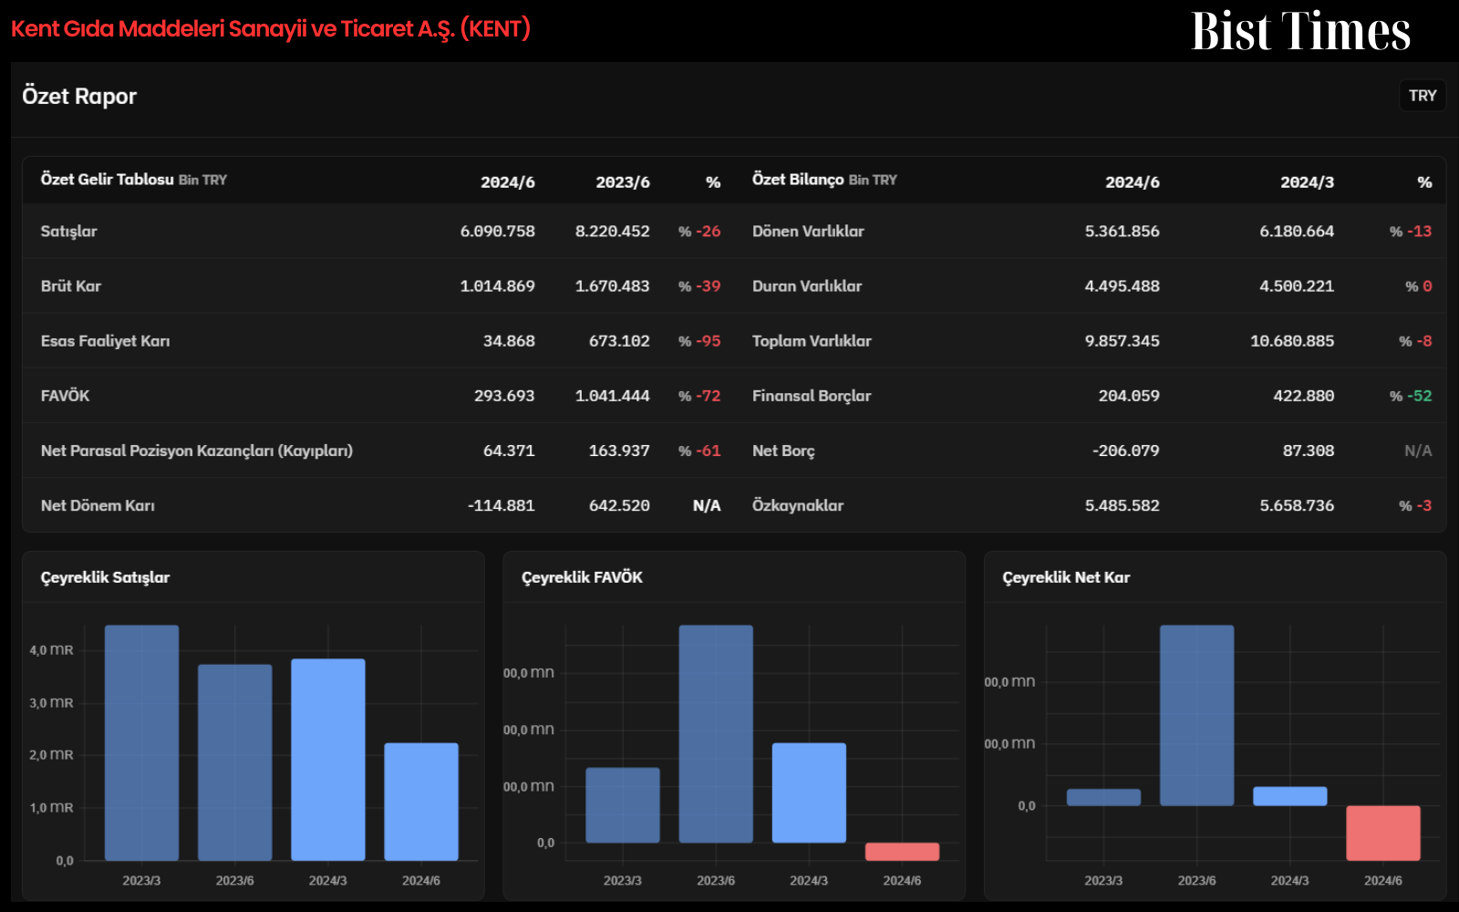The image size is (1459, 912).
Task: Click the operating profit value 34.868
Action: (509, 341)
